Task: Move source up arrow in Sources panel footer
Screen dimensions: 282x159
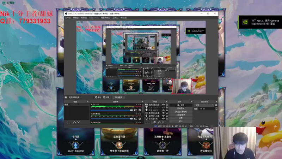Action: 159,122
